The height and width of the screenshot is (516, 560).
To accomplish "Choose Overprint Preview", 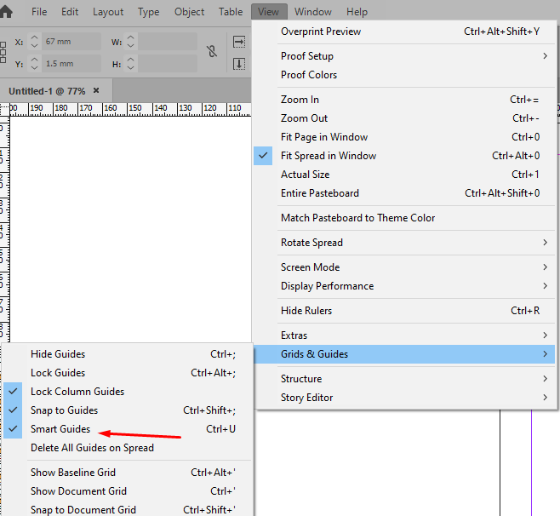I will coord(404,32).
